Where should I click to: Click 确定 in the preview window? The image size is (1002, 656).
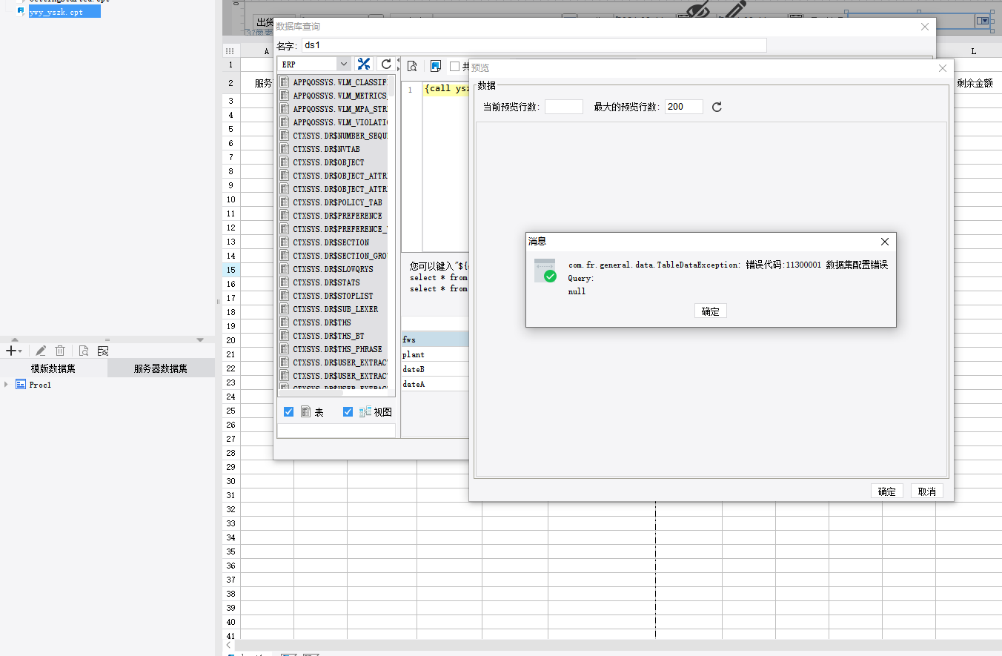(887, 491)
